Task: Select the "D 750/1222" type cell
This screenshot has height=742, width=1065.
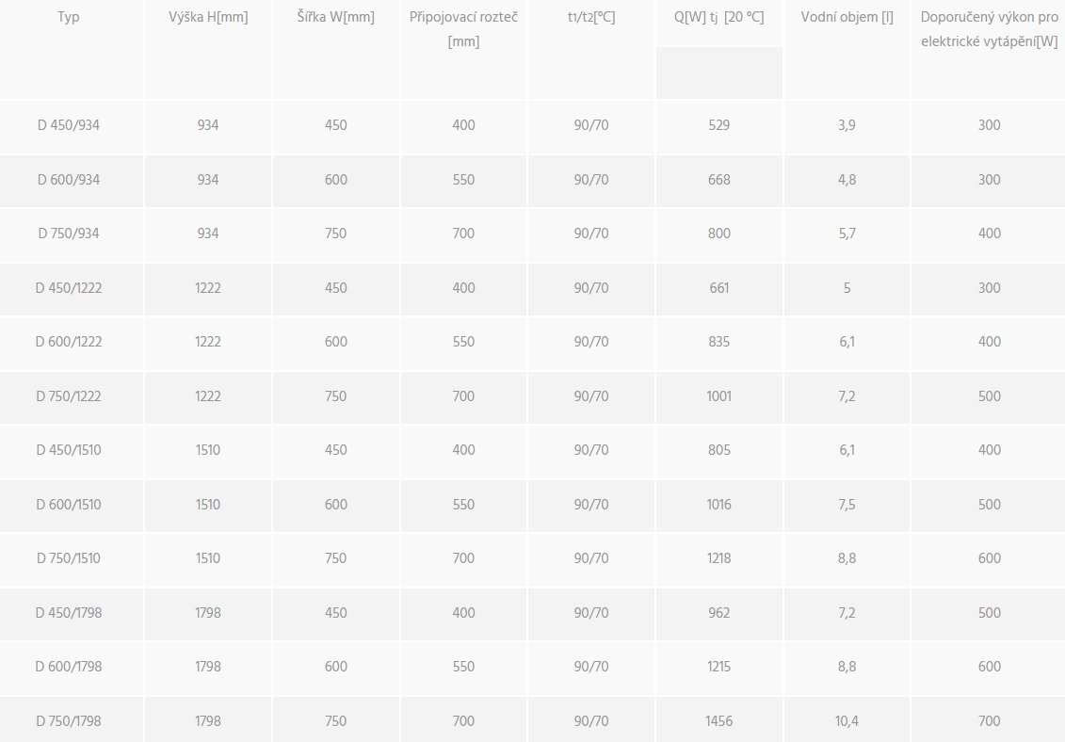Action: [x=69, y=396]
